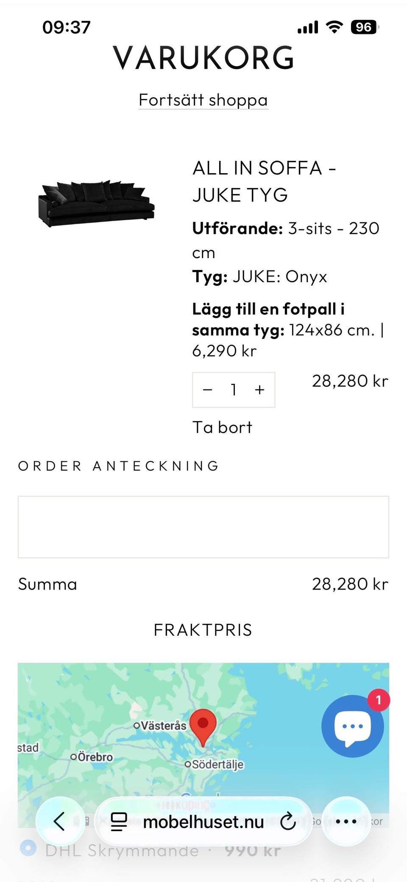Screen dimensions: 407x882
Task: Open the browser more options menu
Action: coord(346,821)
